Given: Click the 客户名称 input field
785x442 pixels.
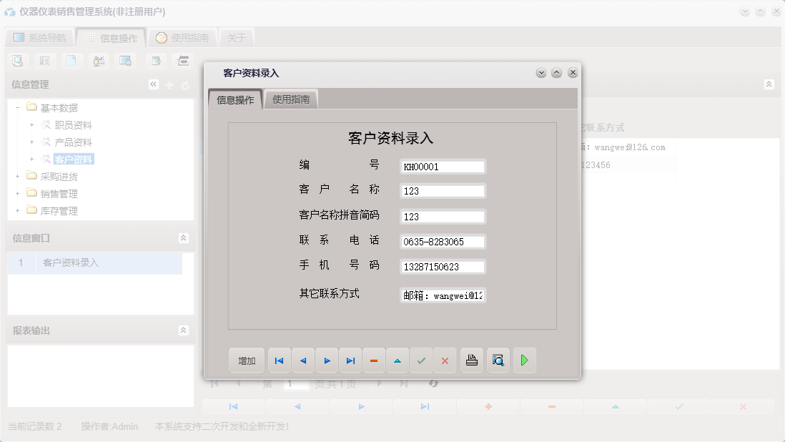Looking at the screenshot, I should click(x=442, y=191).
